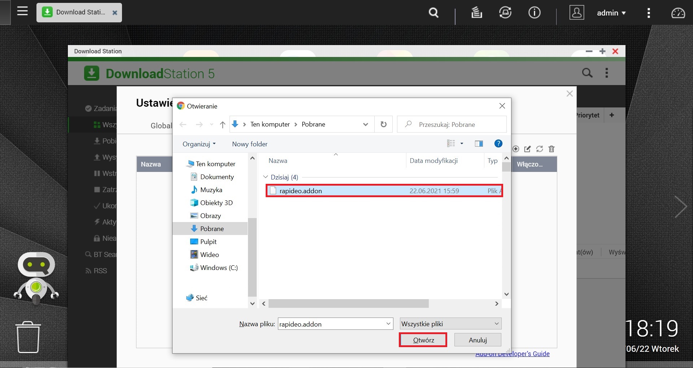This screenshot has width=693, height=368.
Task: Click Nowy folder button
Action: (250, 144)
